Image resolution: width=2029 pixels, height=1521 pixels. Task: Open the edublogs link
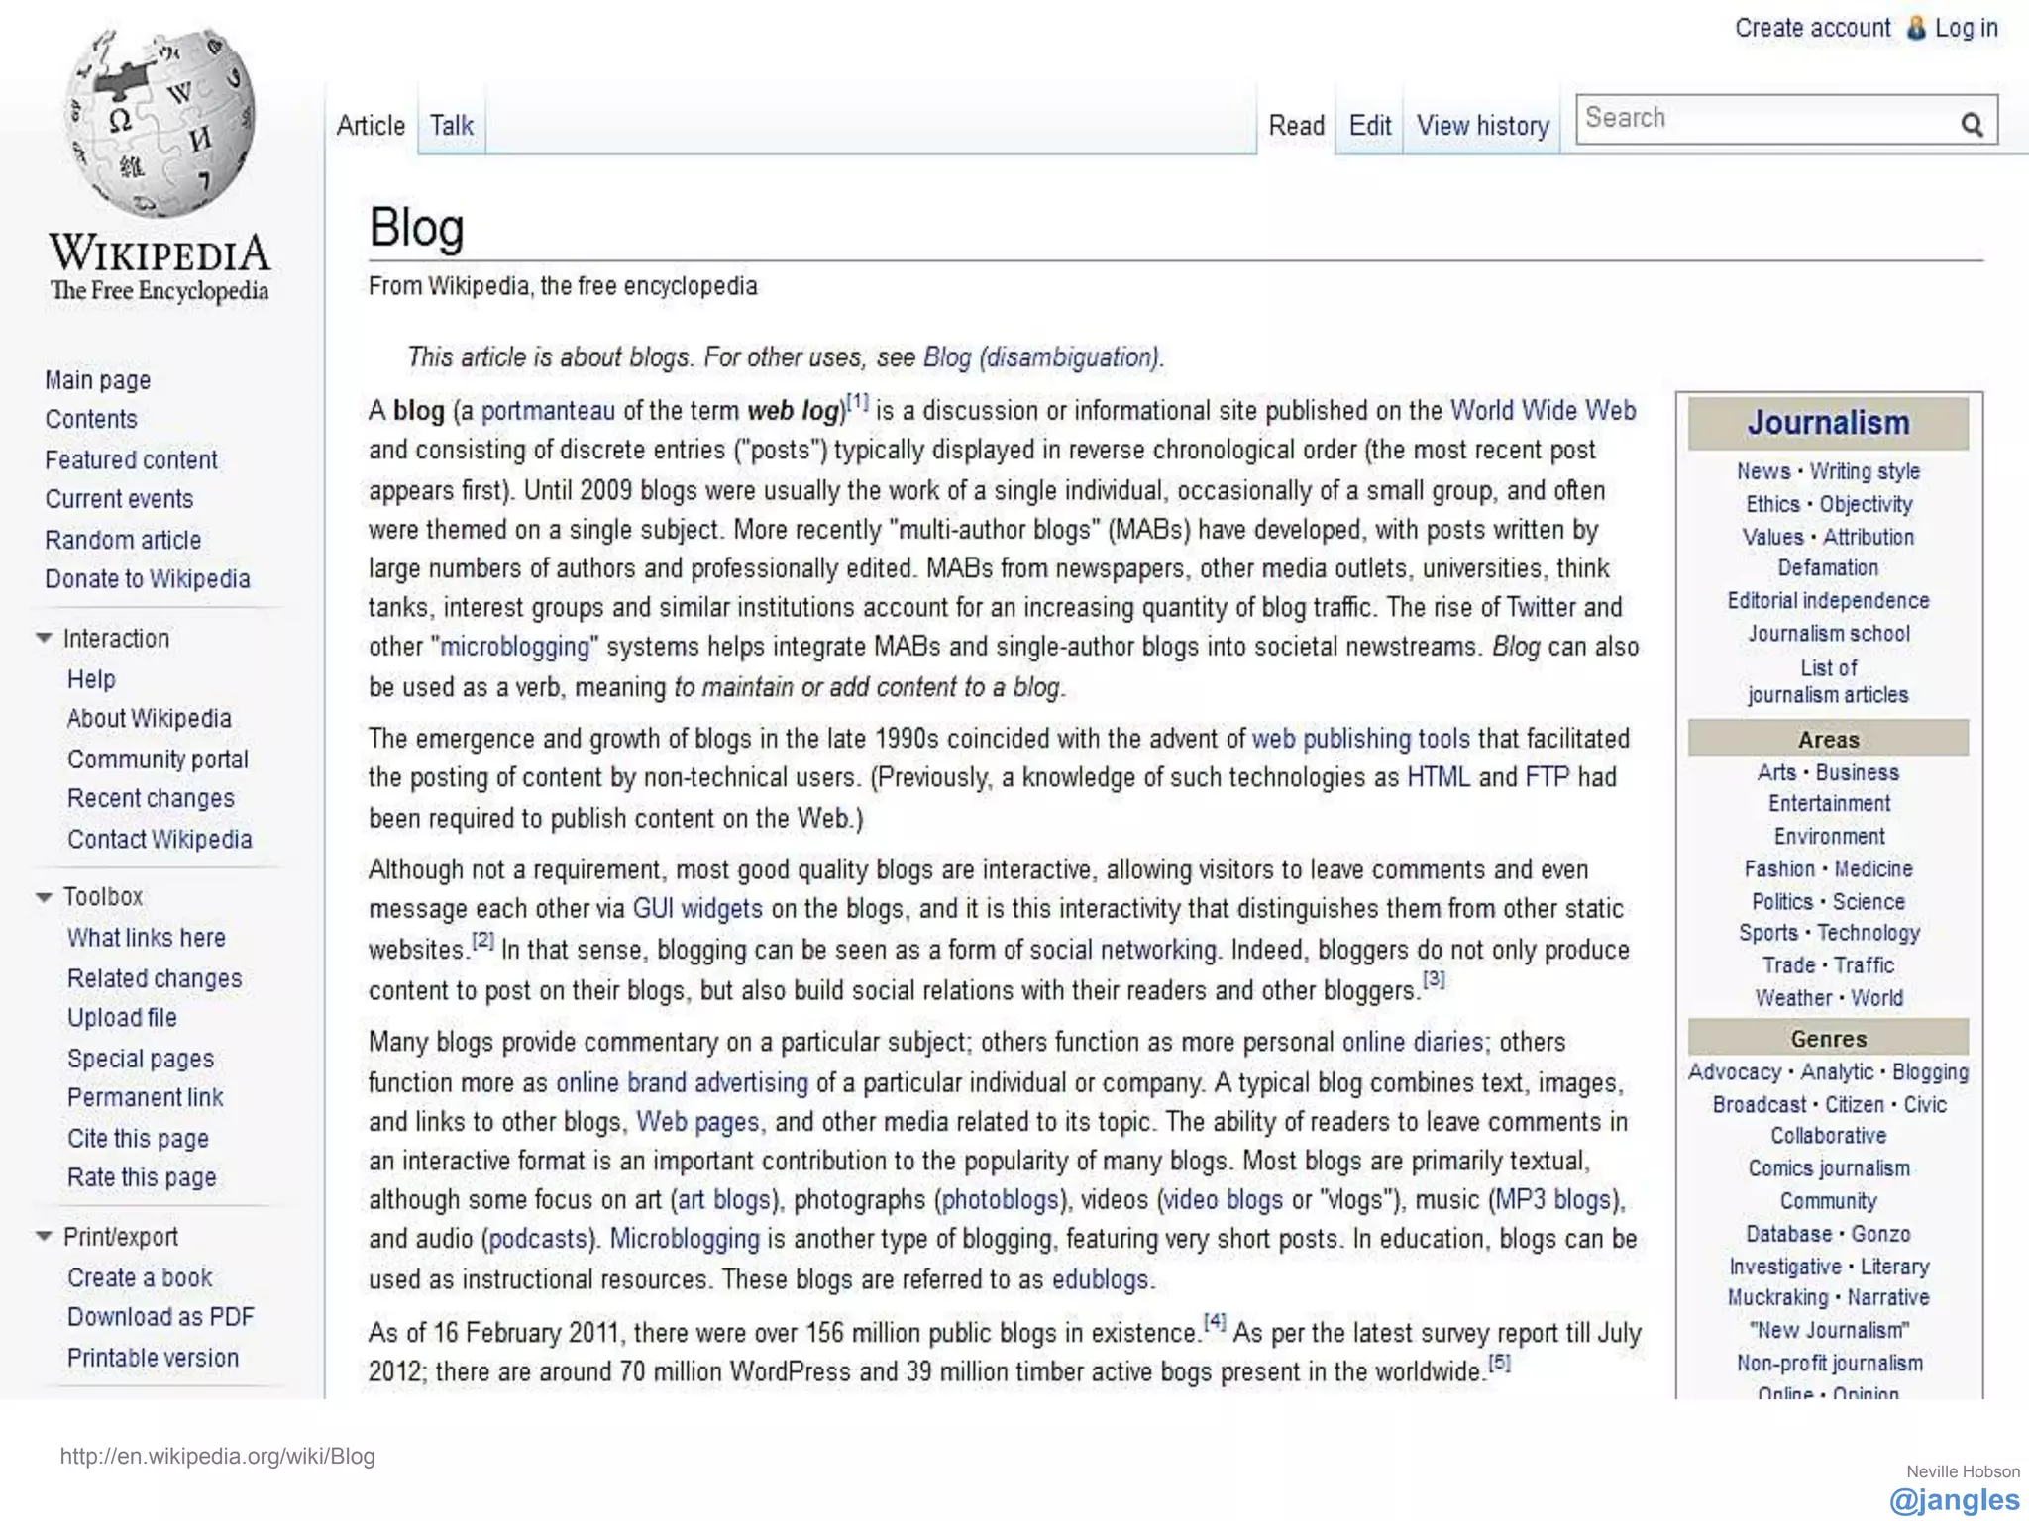pyautogui.click(x=1100, y=1279)
